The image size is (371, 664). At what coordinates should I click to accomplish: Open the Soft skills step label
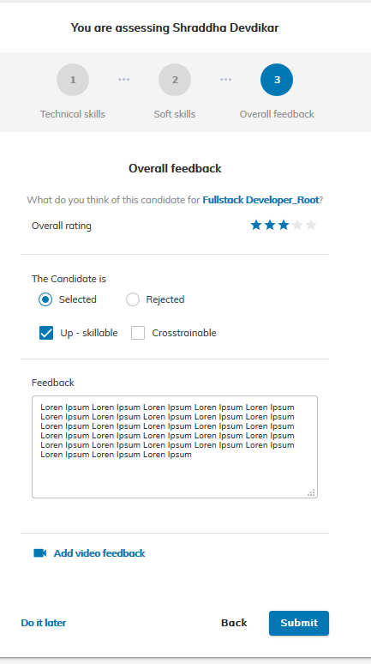[175, 114]
